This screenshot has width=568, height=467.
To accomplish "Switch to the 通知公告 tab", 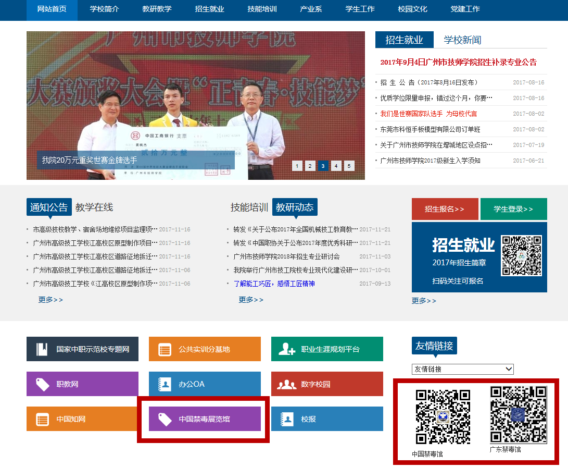I will 49,207.
